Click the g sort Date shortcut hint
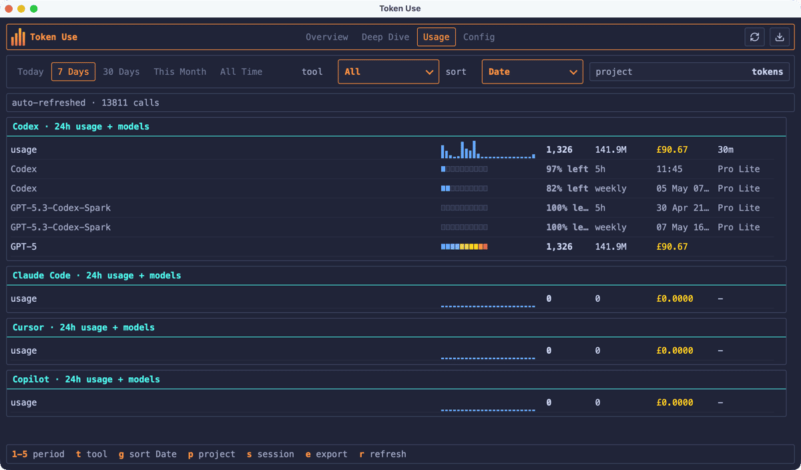 click(x=148, y=454)
